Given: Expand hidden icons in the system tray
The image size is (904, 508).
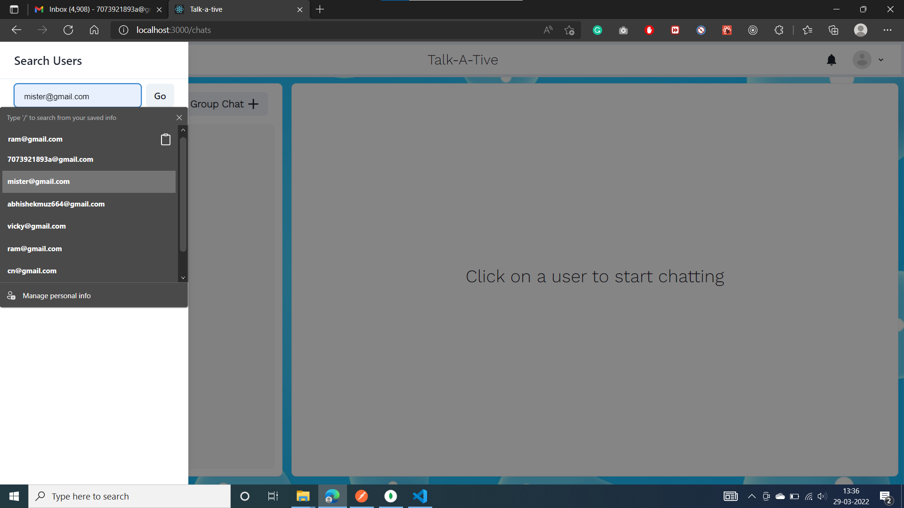Looking at the screenshot, I should 752,496.
